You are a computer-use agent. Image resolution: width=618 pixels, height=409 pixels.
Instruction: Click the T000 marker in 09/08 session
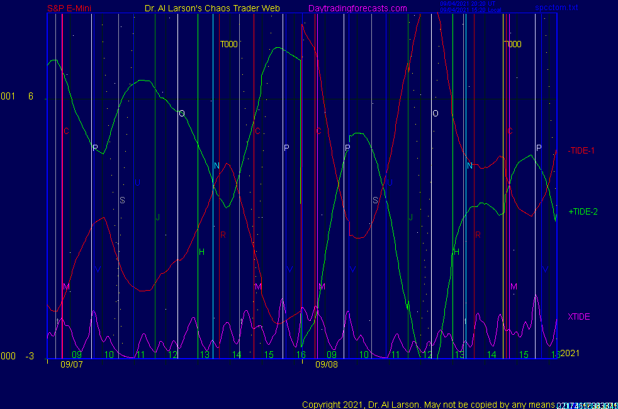pos(512,45)
